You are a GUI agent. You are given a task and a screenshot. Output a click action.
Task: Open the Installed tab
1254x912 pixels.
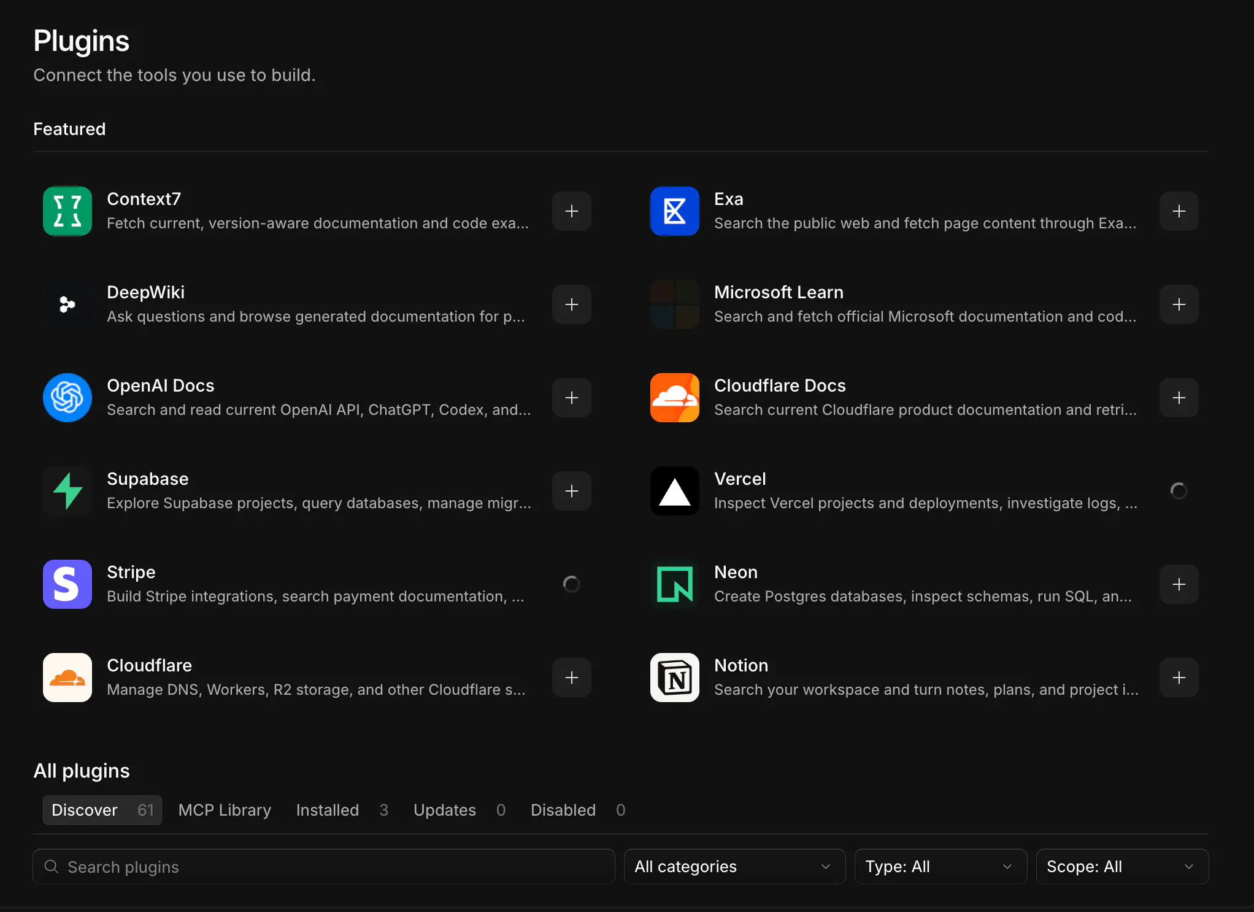(342, 810)
